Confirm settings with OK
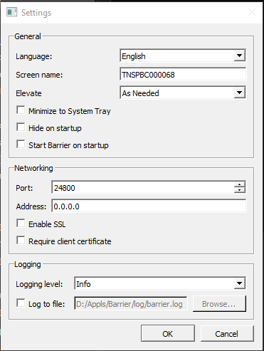This screenshot has width=264, height=351. (168, 333)
